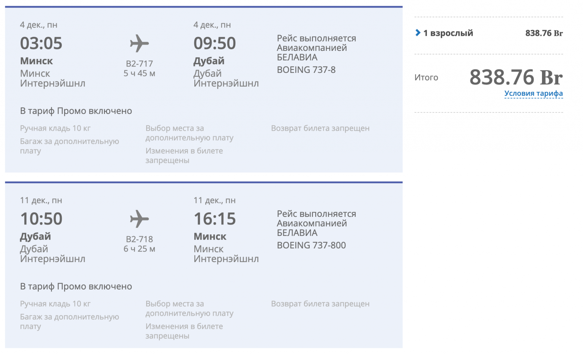
Task: Click the '11 дек., пн' date above 16:15
Action: [214, 201]
